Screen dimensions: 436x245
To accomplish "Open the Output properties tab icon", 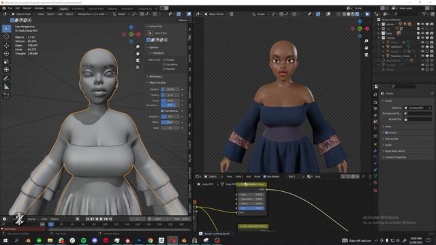I will pyautogui.click(x=375, y=109).
